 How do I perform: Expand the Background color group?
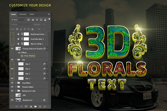tap(16, 91)
